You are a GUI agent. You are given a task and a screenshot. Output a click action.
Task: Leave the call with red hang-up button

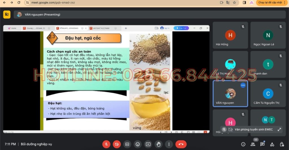[x=181, y=144]
